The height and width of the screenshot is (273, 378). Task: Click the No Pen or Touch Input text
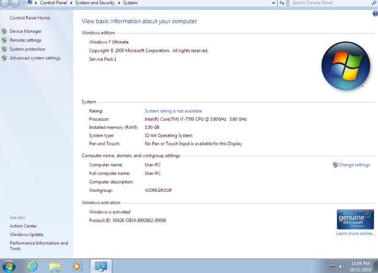(193, 144)
